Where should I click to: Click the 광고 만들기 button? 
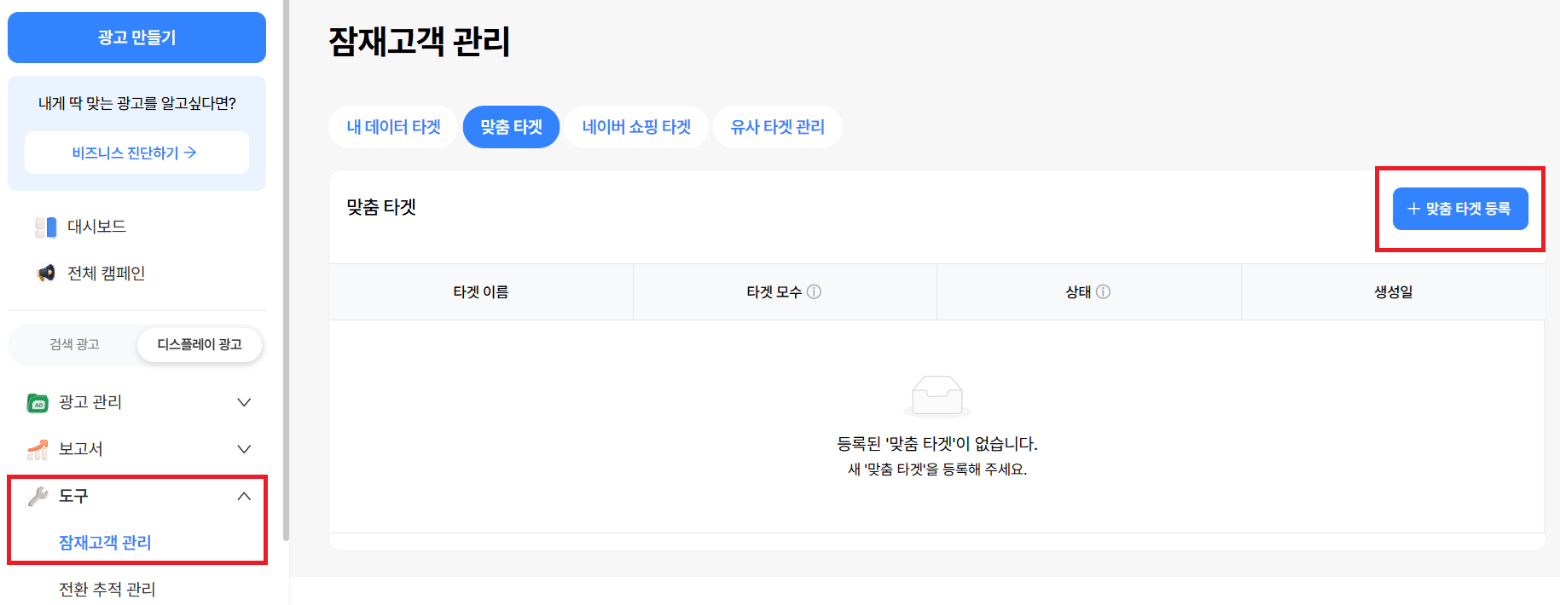pos(136,37)
